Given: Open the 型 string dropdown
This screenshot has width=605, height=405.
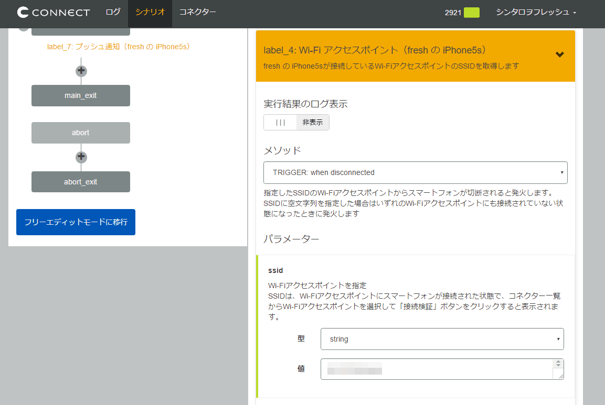Looking at the screenshot, I should click(442, 339).
